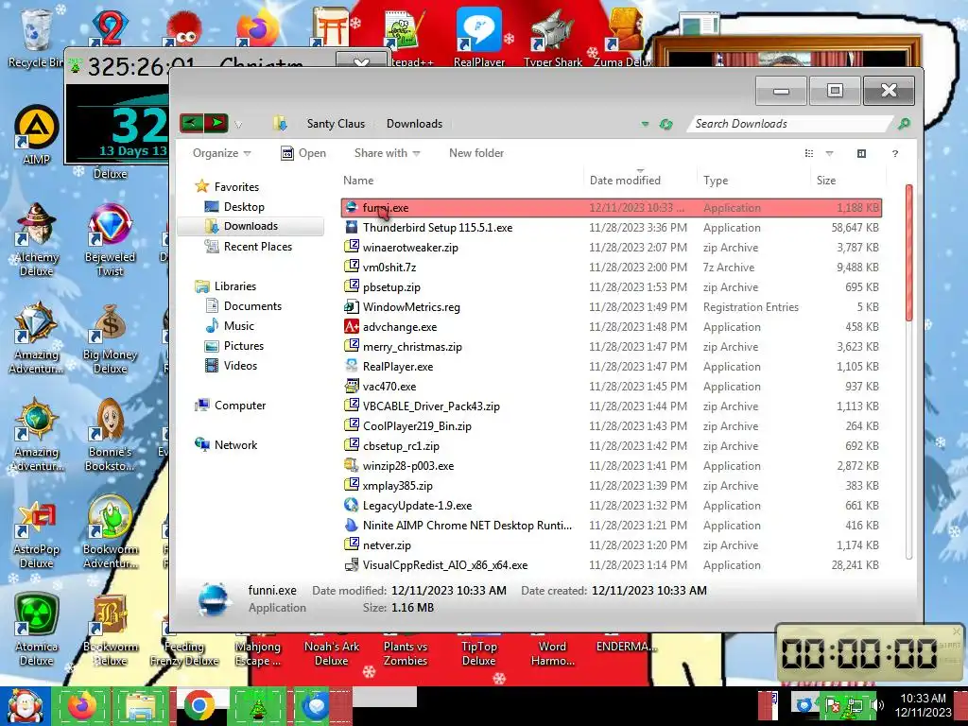The image size is (968, 726).
Task: Open Documents library in the sidebar
Action: pos(252,306)
